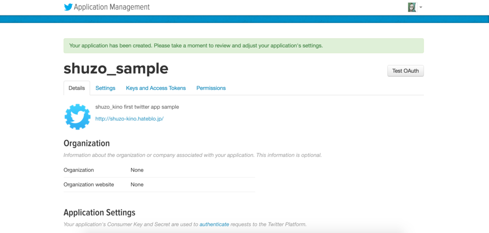Go to the Permissions tab
Image resolution: width=489 pixels, height=233 pixels.
pos(211,88)
